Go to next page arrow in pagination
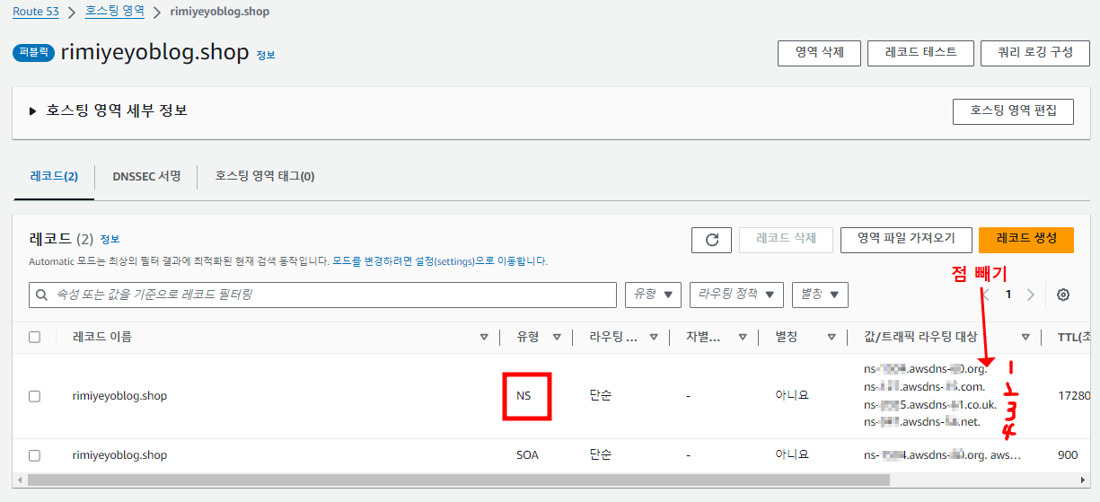 [x=1030, y=295]
